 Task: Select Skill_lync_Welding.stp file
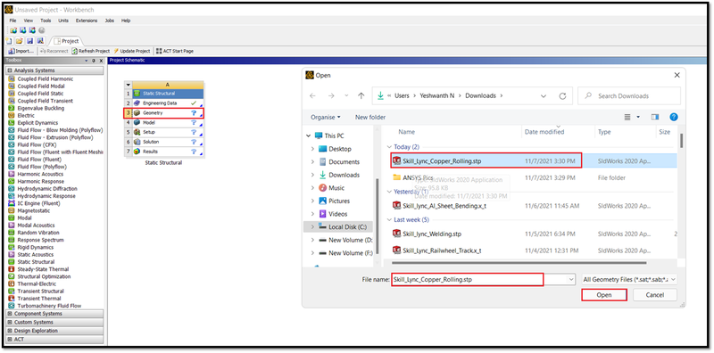[x=432, y=234]
